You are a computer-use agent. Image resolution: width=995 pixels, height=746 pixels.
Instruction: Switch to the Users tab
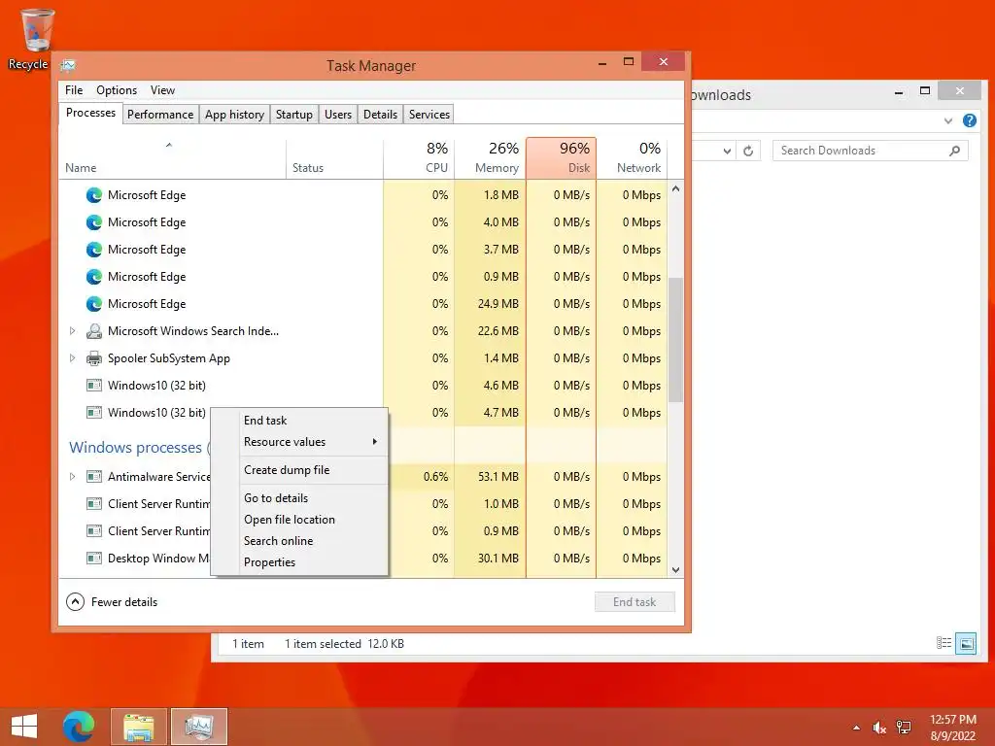click(337, 115)
